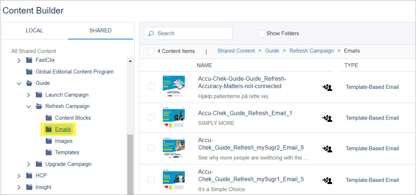Open Accu-Chek_Guide_Refresh_Email_1 email
Viewport: 416px width, 195px height.
245,113
